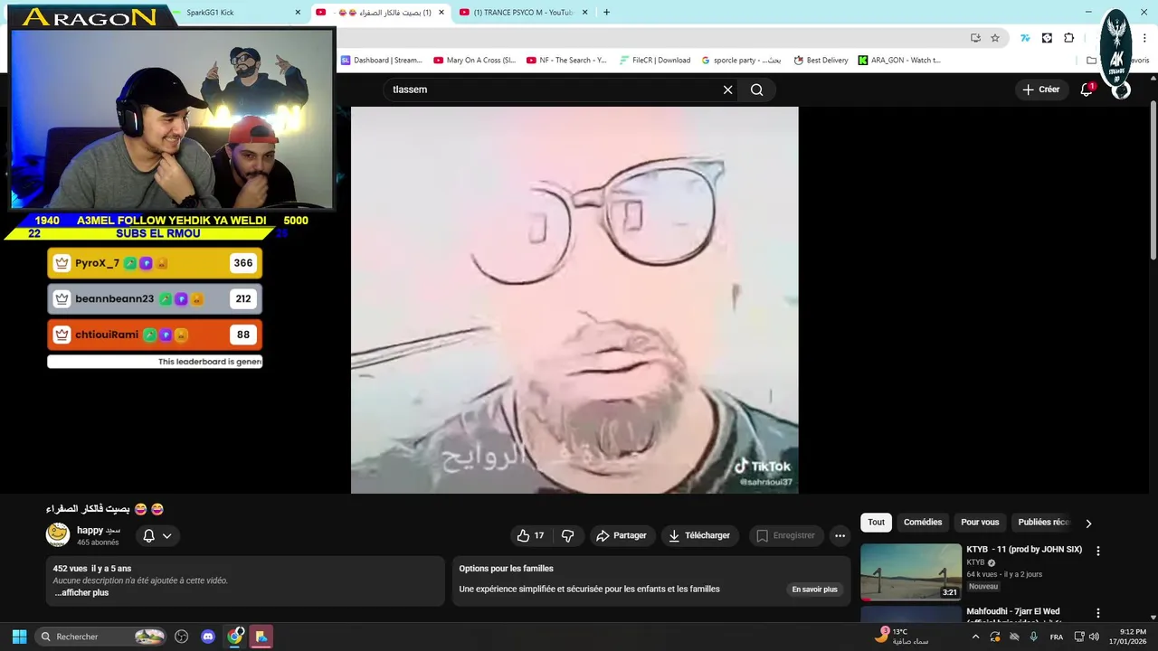This screenshot has width=1158, height=651.
Task: Select the Comédies filter chip
Action: 923,523
